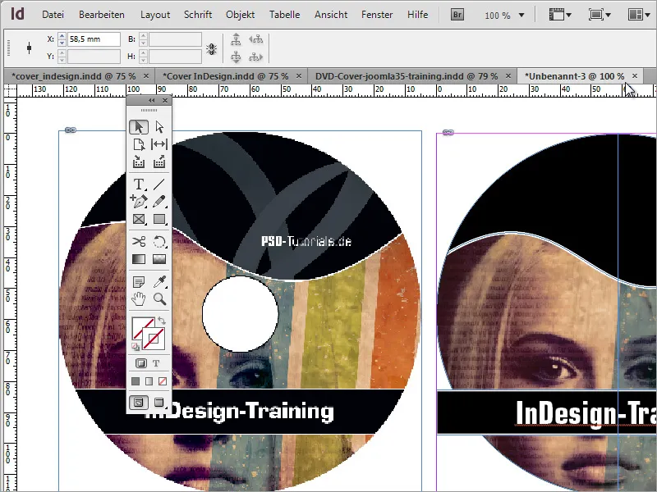Open the Hilfe menu
The height and width of the screenshot is (492, 657).
[x=418, y=15]
